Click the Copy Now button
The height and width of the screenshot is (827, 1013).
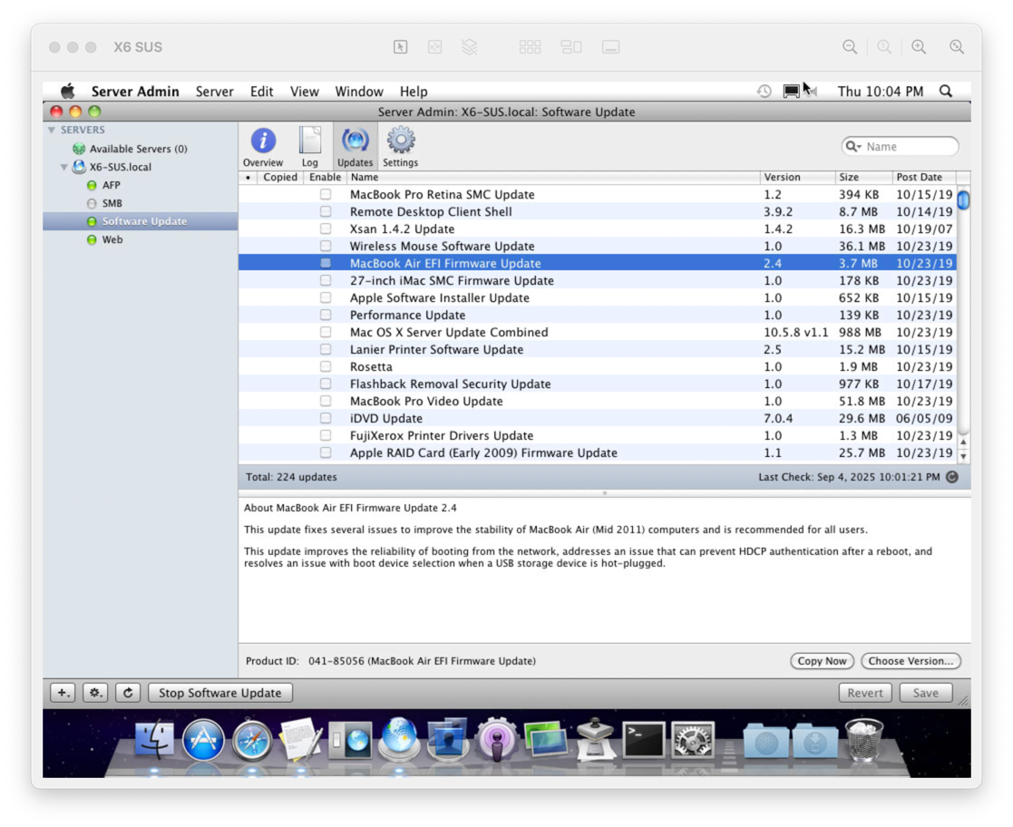click(x=822, y=661)
